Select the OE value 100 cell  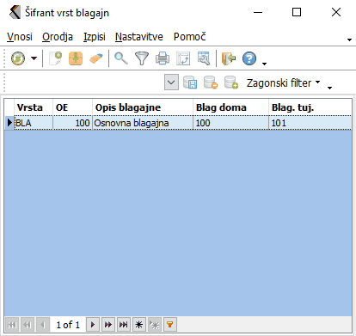(72, 123)
